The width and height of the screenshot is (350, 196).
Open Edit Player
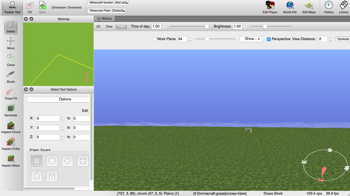(x=270, y=7)
